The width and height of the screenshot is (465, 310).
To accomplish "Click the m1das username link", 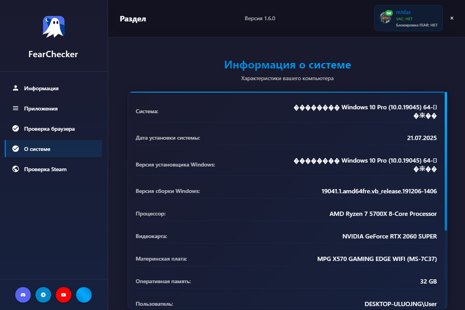I will (403, 12).
